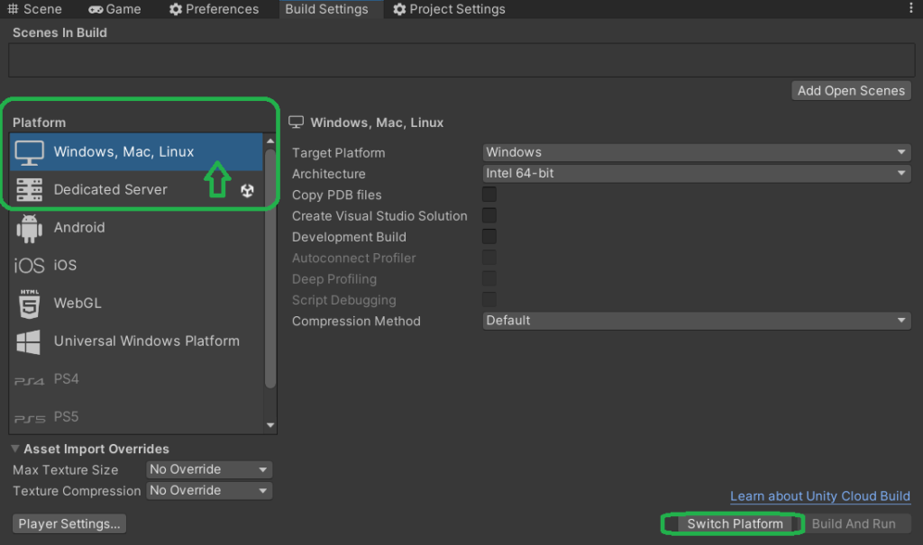This screenshot has height=545, width=923.
Task: Open the Project Settings tab
Action: [x=449, y=9]
